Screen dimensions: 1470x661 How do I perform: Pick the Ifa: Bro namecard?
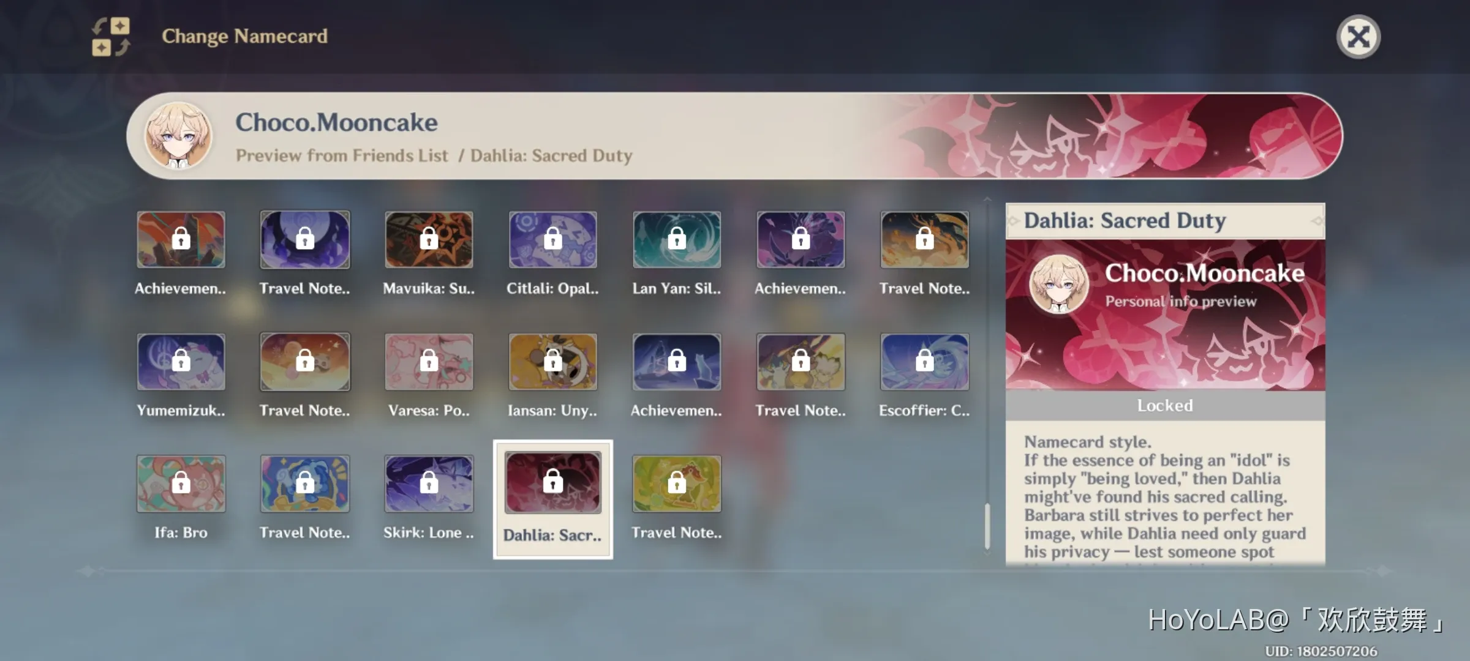(181, 484)
